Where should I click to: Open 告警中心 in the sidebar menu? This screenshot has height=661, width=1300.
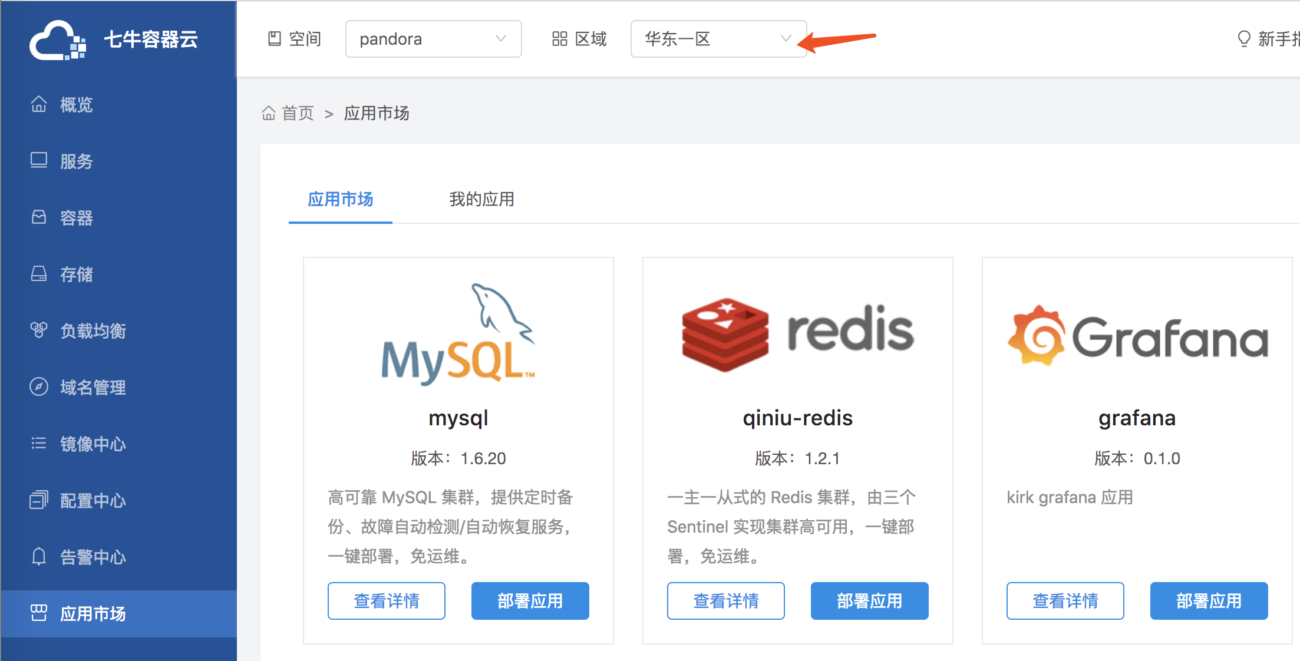119,557
